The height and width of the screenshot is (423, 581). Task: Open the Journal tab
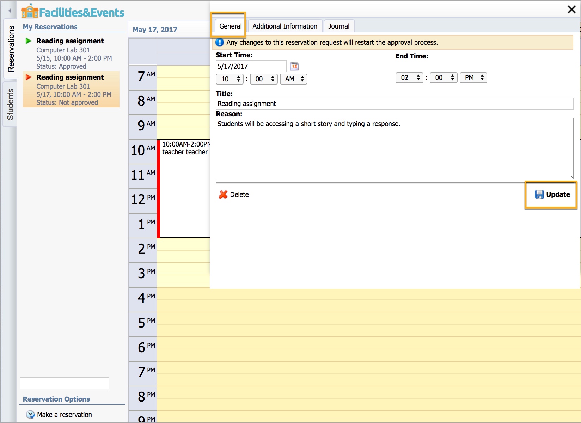339,26
